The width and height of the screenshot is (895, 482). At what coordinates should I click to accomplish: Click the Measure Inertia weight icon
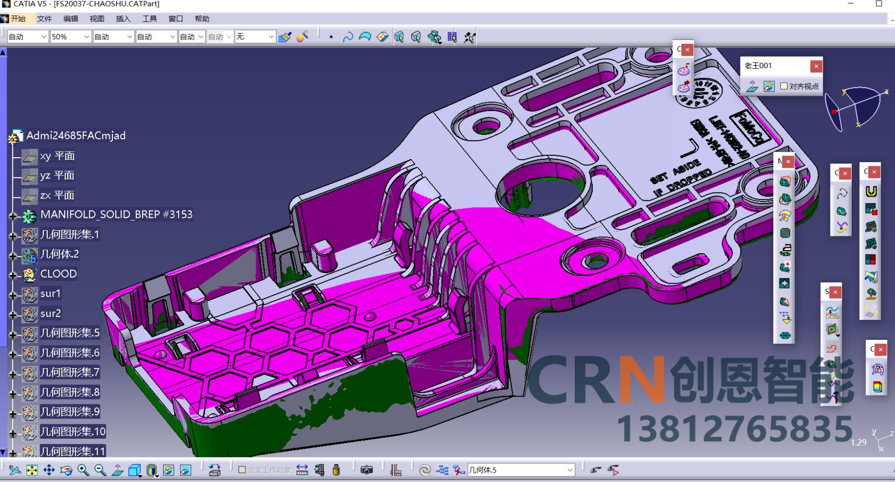pos(336,470)
